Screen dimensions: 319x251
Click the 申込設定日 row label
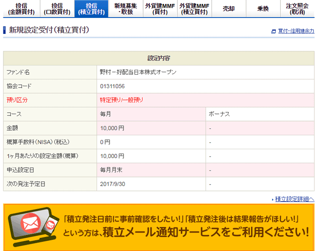tap(20, 170)
